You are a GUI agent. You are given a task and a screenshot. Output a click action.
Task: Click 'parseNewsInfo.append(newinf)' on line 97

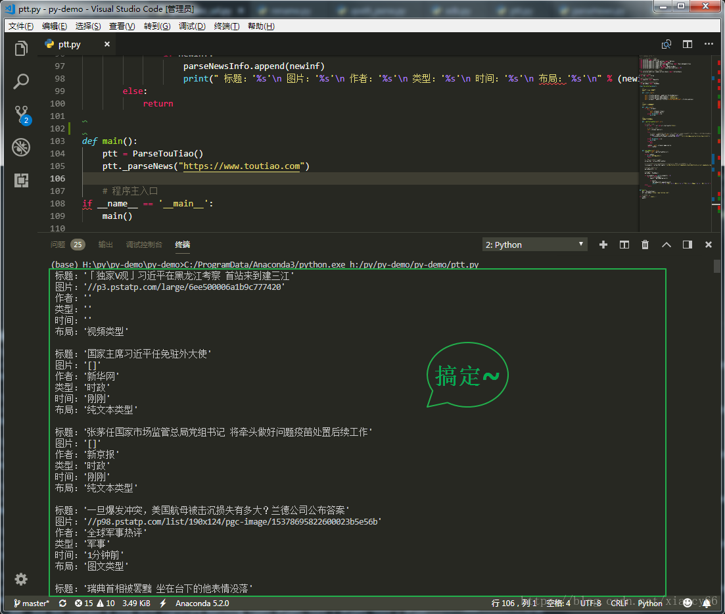coord(254,66)
